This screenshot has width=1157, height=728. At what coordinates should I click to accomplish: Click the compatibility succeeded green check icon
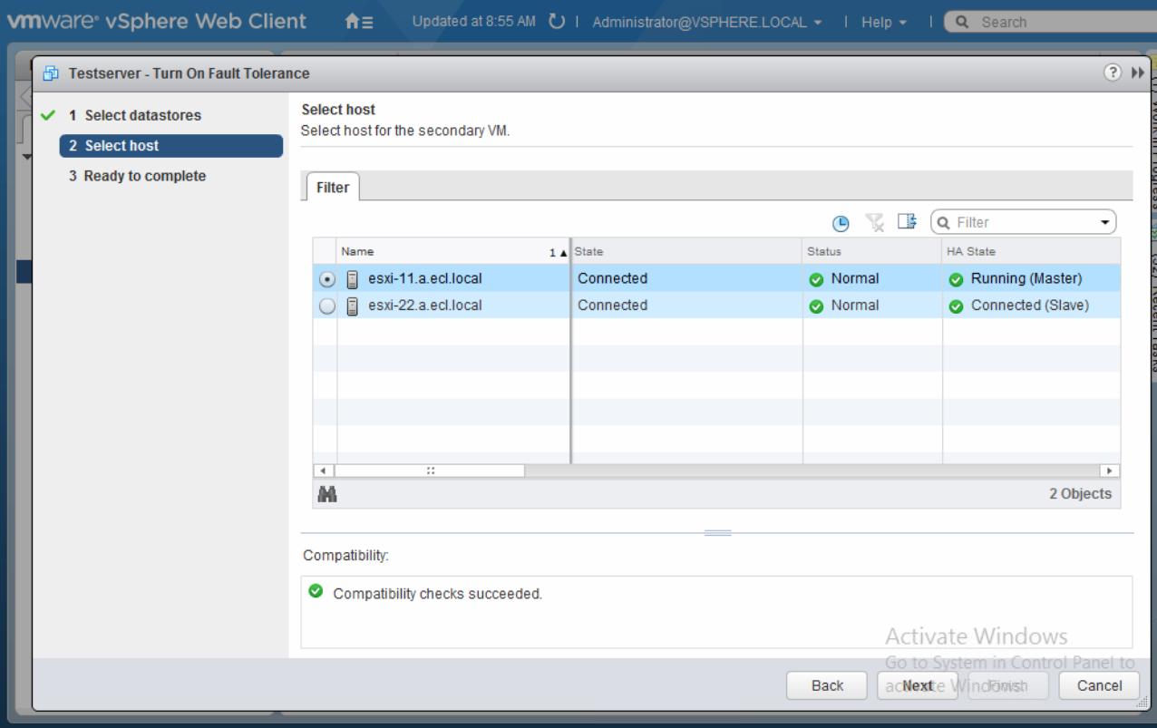click(x=316, y=591)
